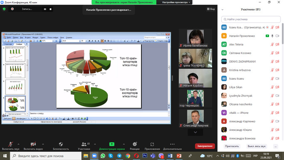Open the Реакции emoji icon
The image size is (284, 160).
pos(135,144)
